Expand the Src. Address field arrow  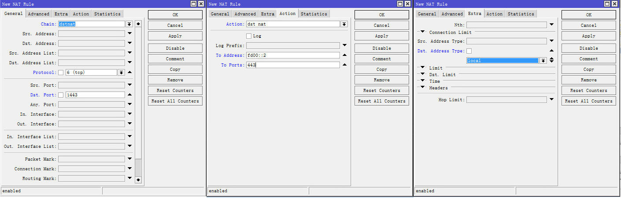pos(129,33)
